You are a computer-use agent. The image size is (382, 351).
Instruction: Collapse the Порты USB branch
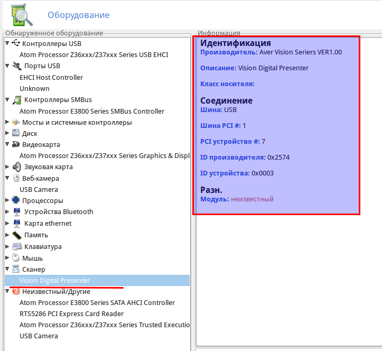pos(7,66)
